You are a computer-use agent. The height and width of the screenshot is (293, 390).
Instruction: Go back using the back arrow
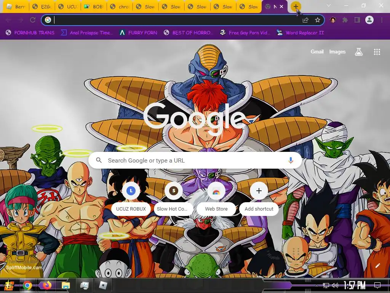(8, 20)
